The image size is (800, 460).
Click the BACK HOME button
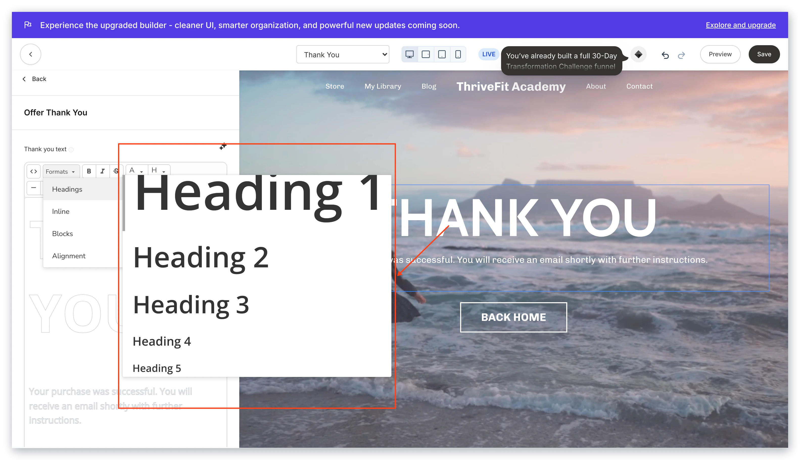[513, 317]
